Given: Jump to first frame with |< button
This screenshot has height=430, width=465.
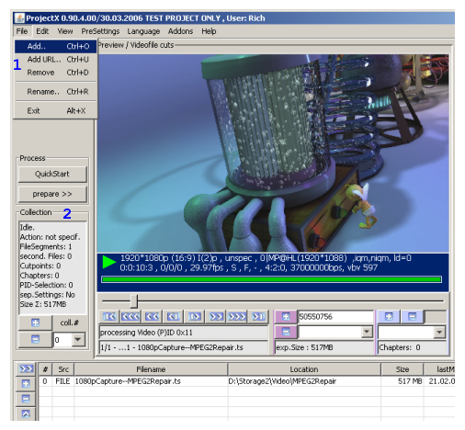Looking at the screenshot, I should coord(109,317).
